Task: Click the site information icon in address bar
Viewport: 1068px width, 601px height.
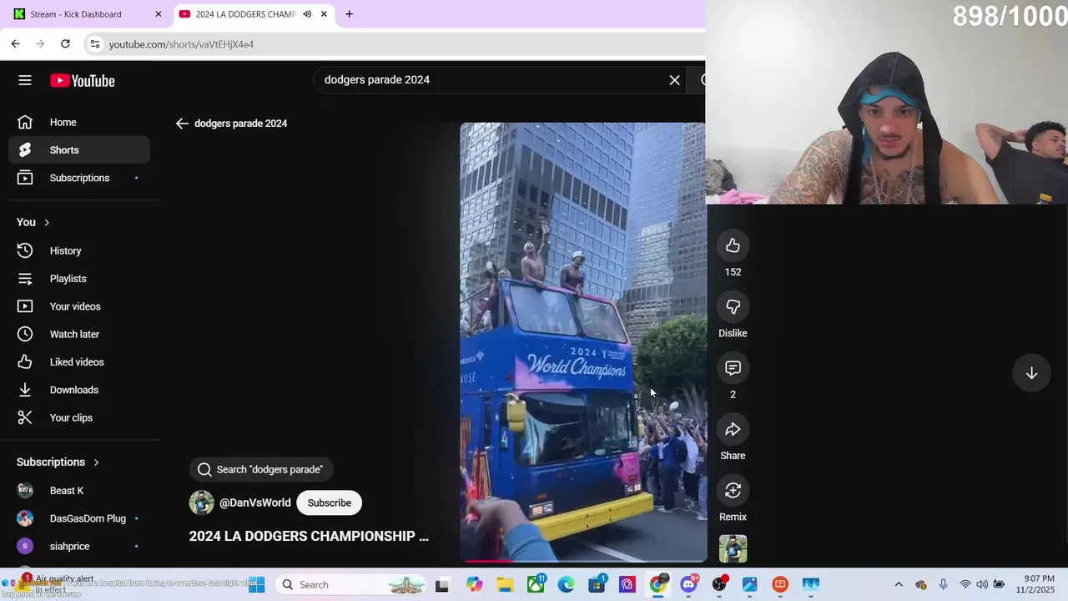Action: point(95,44)
